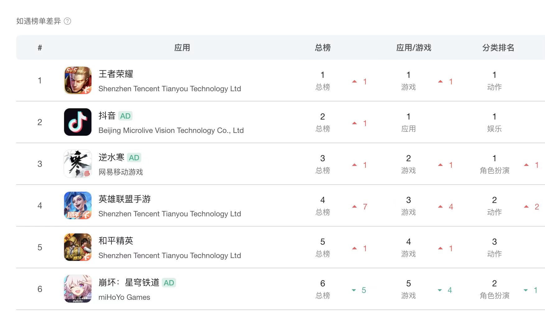Click 英雄联盟手游 game rank up-4 indicator
This screenshot has height=315, width=545.
(x=445, y=207)
